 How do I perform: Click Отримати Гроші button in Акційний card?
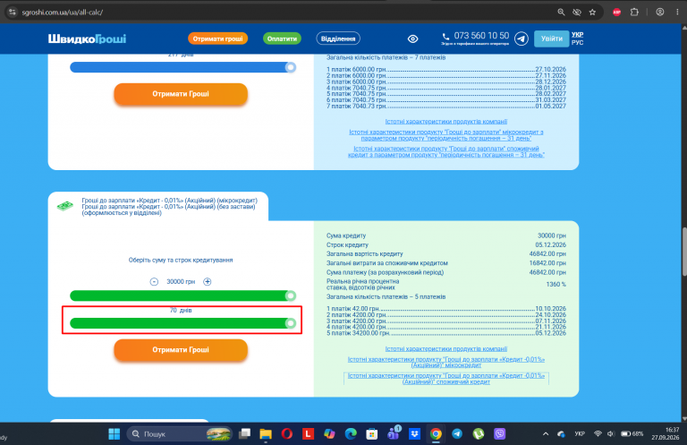(x=181, y=350)
